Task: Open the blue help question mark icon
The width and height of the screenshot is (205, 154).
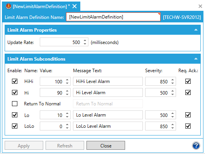Action: [196, 146]
